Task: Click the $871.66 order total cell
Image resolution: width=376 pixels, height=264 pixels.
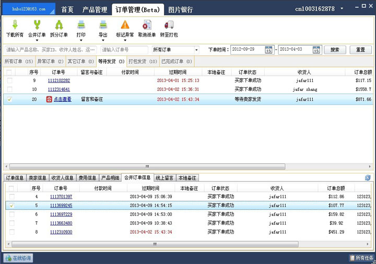Action: 363,99
